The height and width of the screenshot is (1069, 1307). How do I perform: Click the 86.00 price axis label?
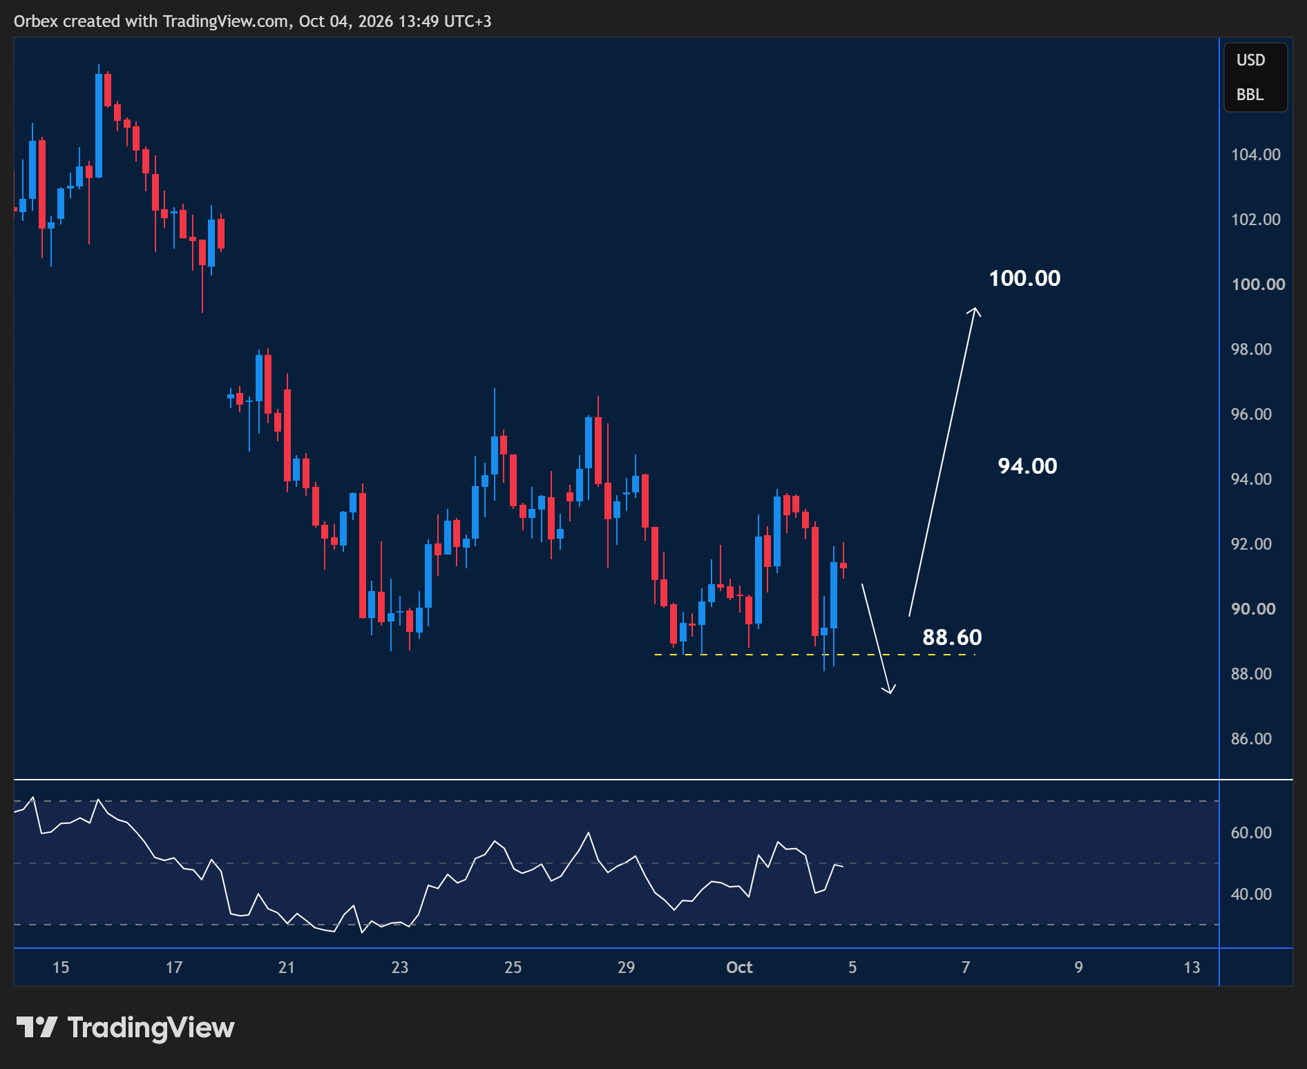(1251, 739)
